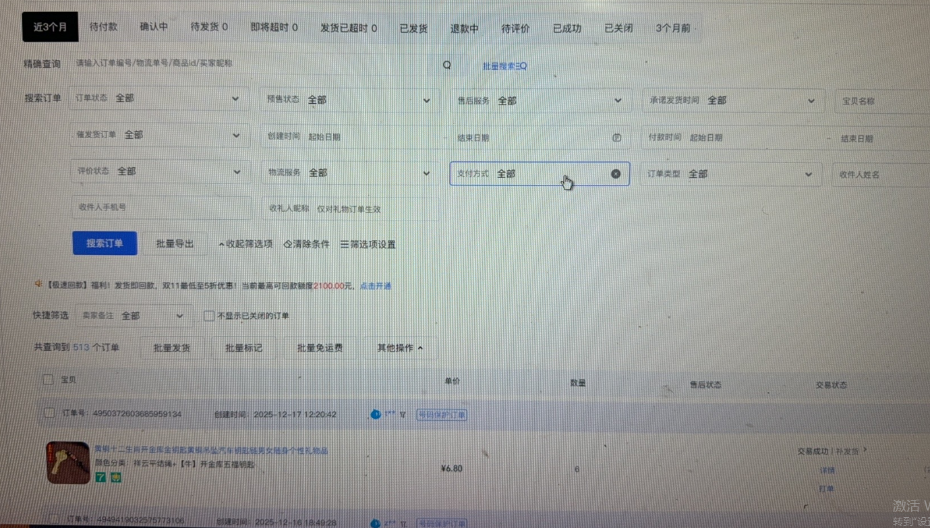The height and width of the screenshot is (528, 930).
Task: Collapse filters with 收起筛选项
Action: (x=245, y=244)
